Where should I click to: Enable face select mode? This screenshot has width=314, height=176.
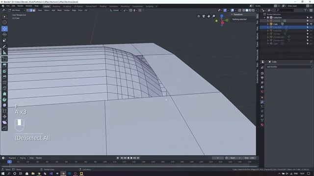tap(34, 10)
